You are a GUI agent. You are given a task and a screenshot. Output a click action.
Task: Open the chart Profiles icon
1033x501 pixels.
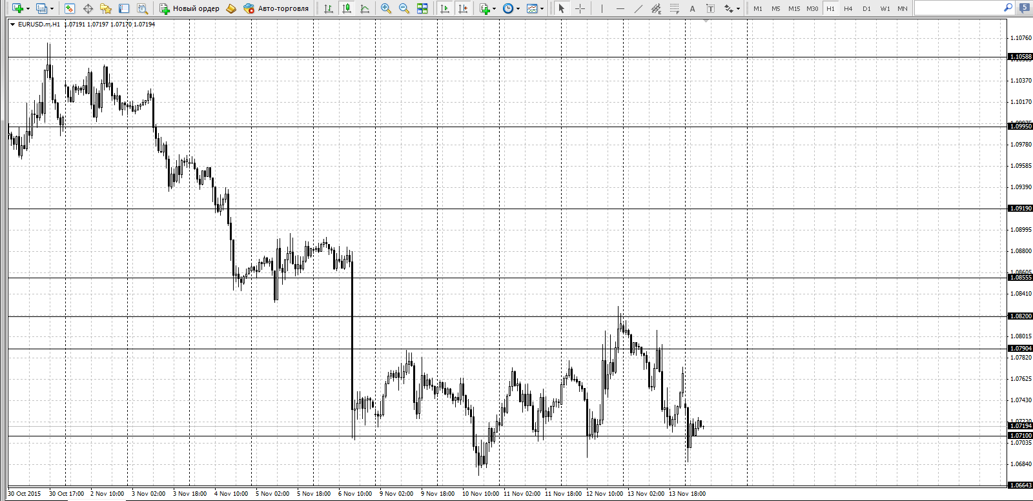click(x=41, y=8)
